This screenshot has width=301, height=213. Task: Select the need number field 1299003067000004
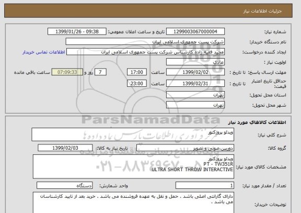(195, 31)
